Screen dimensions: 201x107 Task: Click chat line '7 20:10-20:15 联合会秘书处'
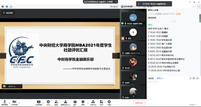click(161, 55)
